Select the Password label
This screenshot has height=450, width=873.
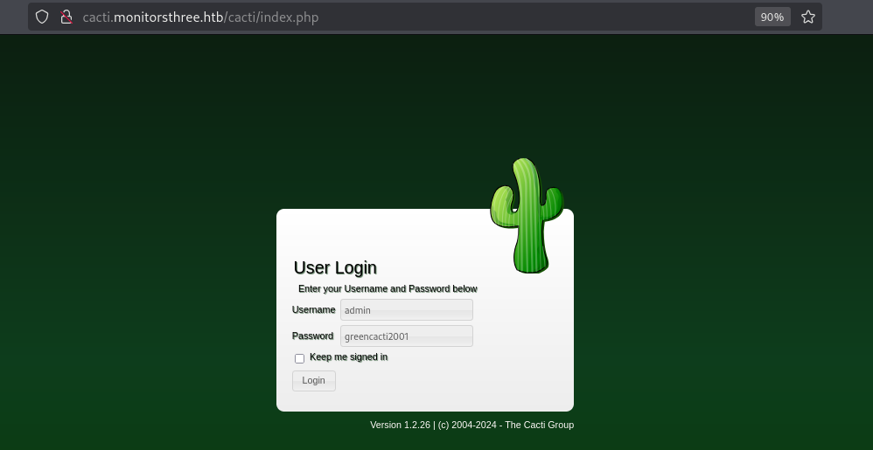(312, 336)
